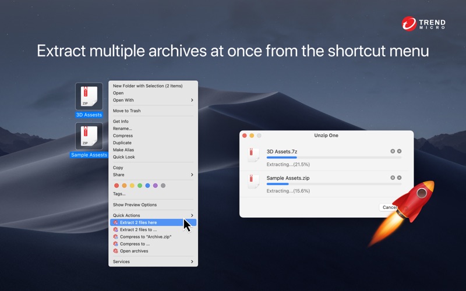
Task: Apply the red tag color
Action: [x=116, y=186]
